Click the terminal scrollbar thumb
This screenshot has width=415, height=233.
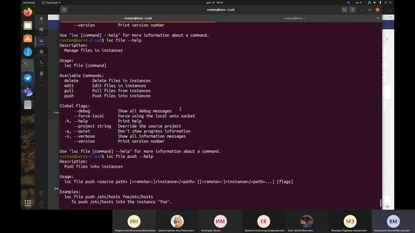tap(381, 203)
